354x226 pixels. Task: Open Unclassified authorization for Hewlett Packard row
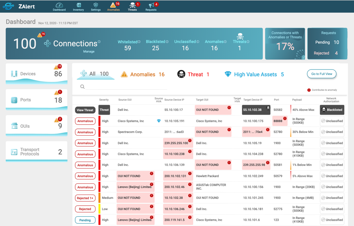(x=332, y=176)
